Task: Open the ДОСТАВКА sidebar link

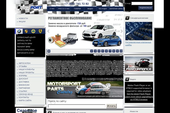Action: pos(24,82)
